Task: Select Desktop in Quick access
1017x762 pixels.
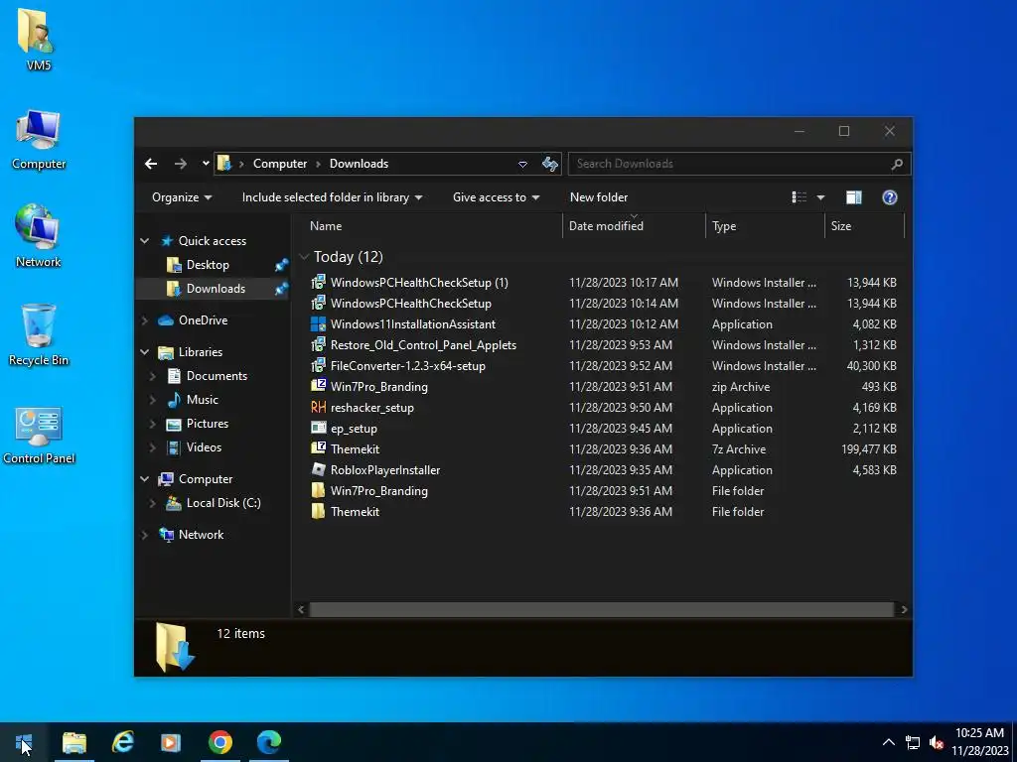Action: click(208, 265)
